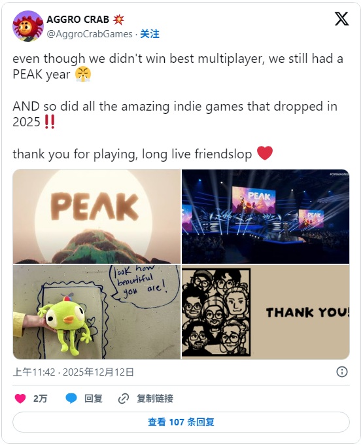The image size is (363, 445).
Task: Click the blue reply bubble icon
Action: pos(71,399)
